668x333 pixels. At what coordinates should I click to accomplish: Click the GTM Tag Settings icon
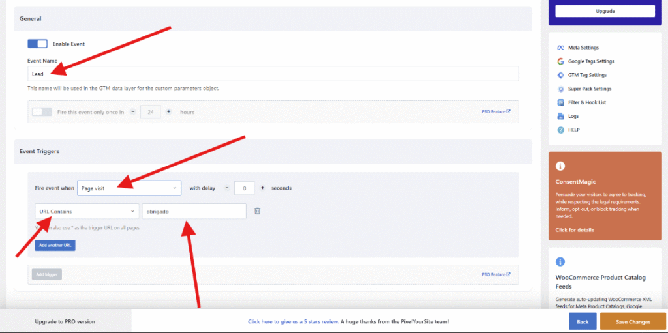point(560,75)
